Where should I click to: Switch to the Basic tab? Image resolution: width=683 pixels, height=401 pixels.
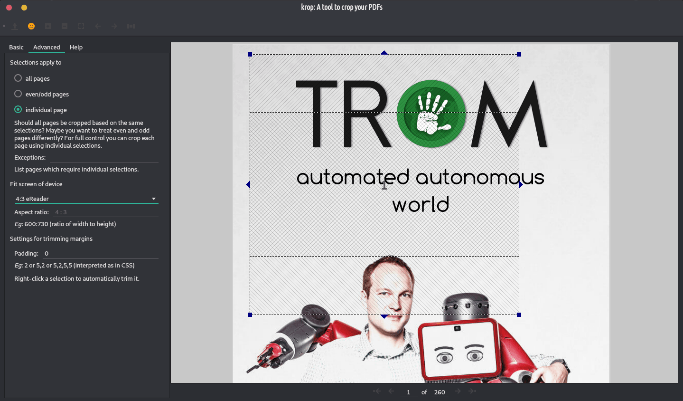tap(16, 47)
